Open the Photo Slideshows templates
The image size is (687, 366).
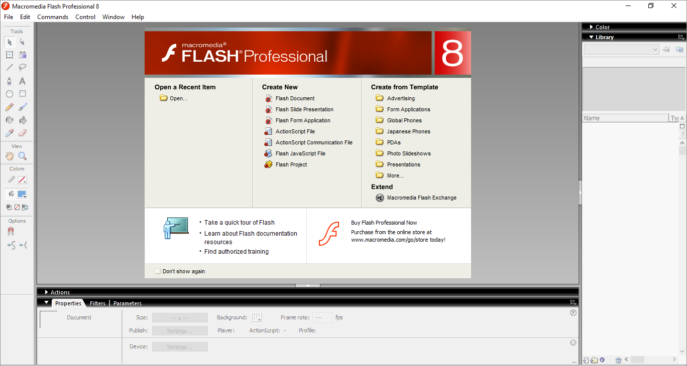[x=403, y=153]
